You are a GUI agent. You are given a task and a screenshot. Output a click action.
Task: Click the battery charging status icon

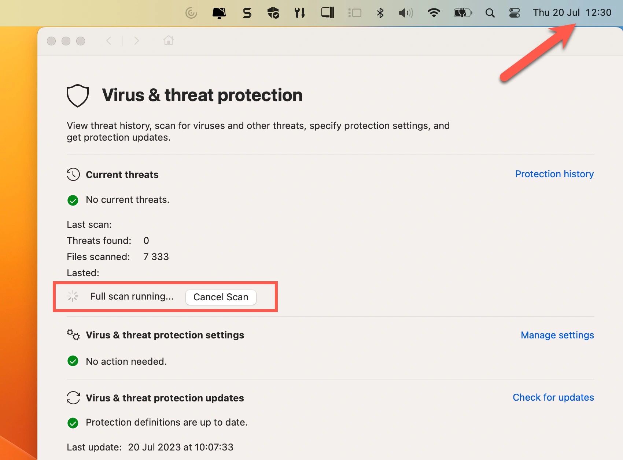click(x=462, y=13)
